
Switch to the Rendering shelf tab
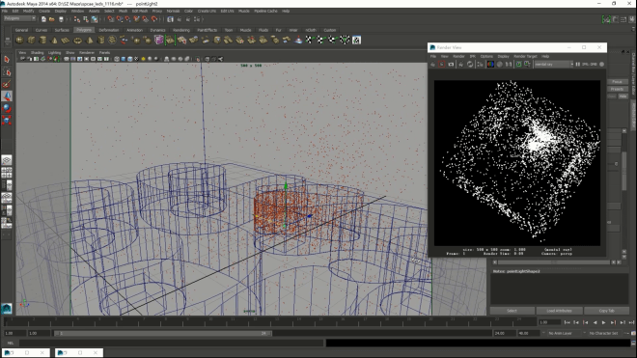coord(181,30)
